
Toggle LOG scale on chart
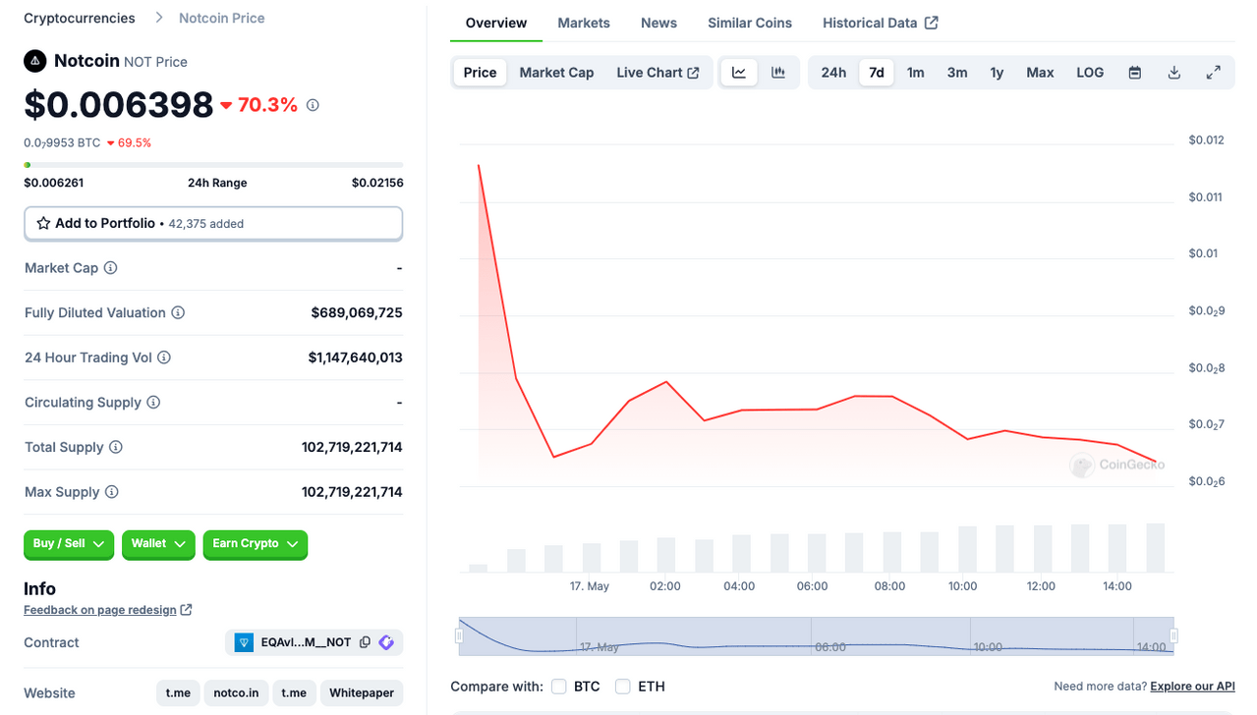[x=1090, y=73]
